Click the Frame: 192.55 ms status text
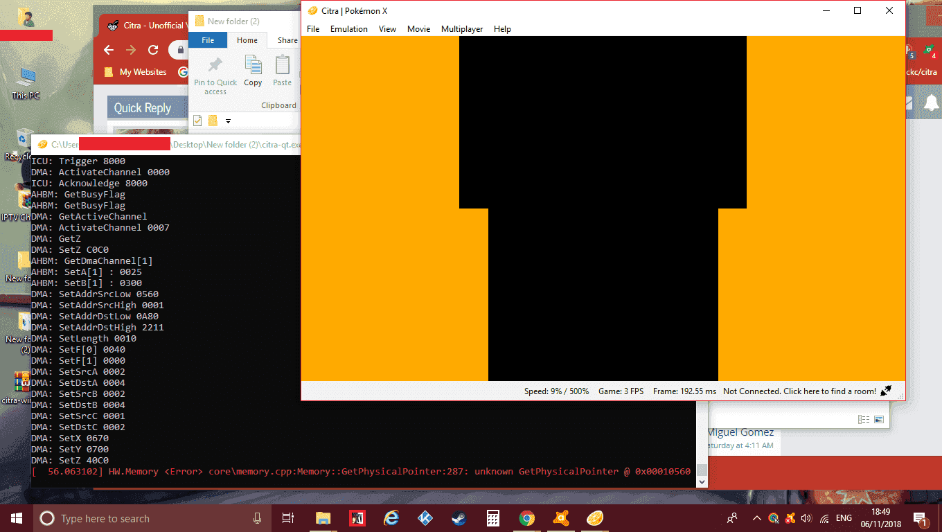This screenshot has height=532, width=942. click(x=684, y=391)
